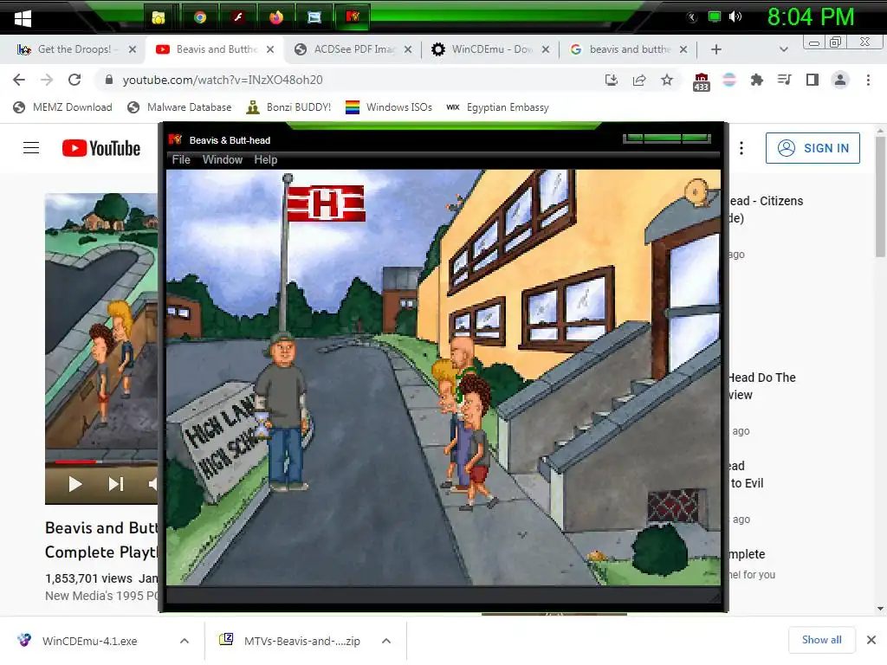This screenshot has height=665, width=887.
Task: Open the Chrome profile avatar
Action: click(x=840, y=80)
